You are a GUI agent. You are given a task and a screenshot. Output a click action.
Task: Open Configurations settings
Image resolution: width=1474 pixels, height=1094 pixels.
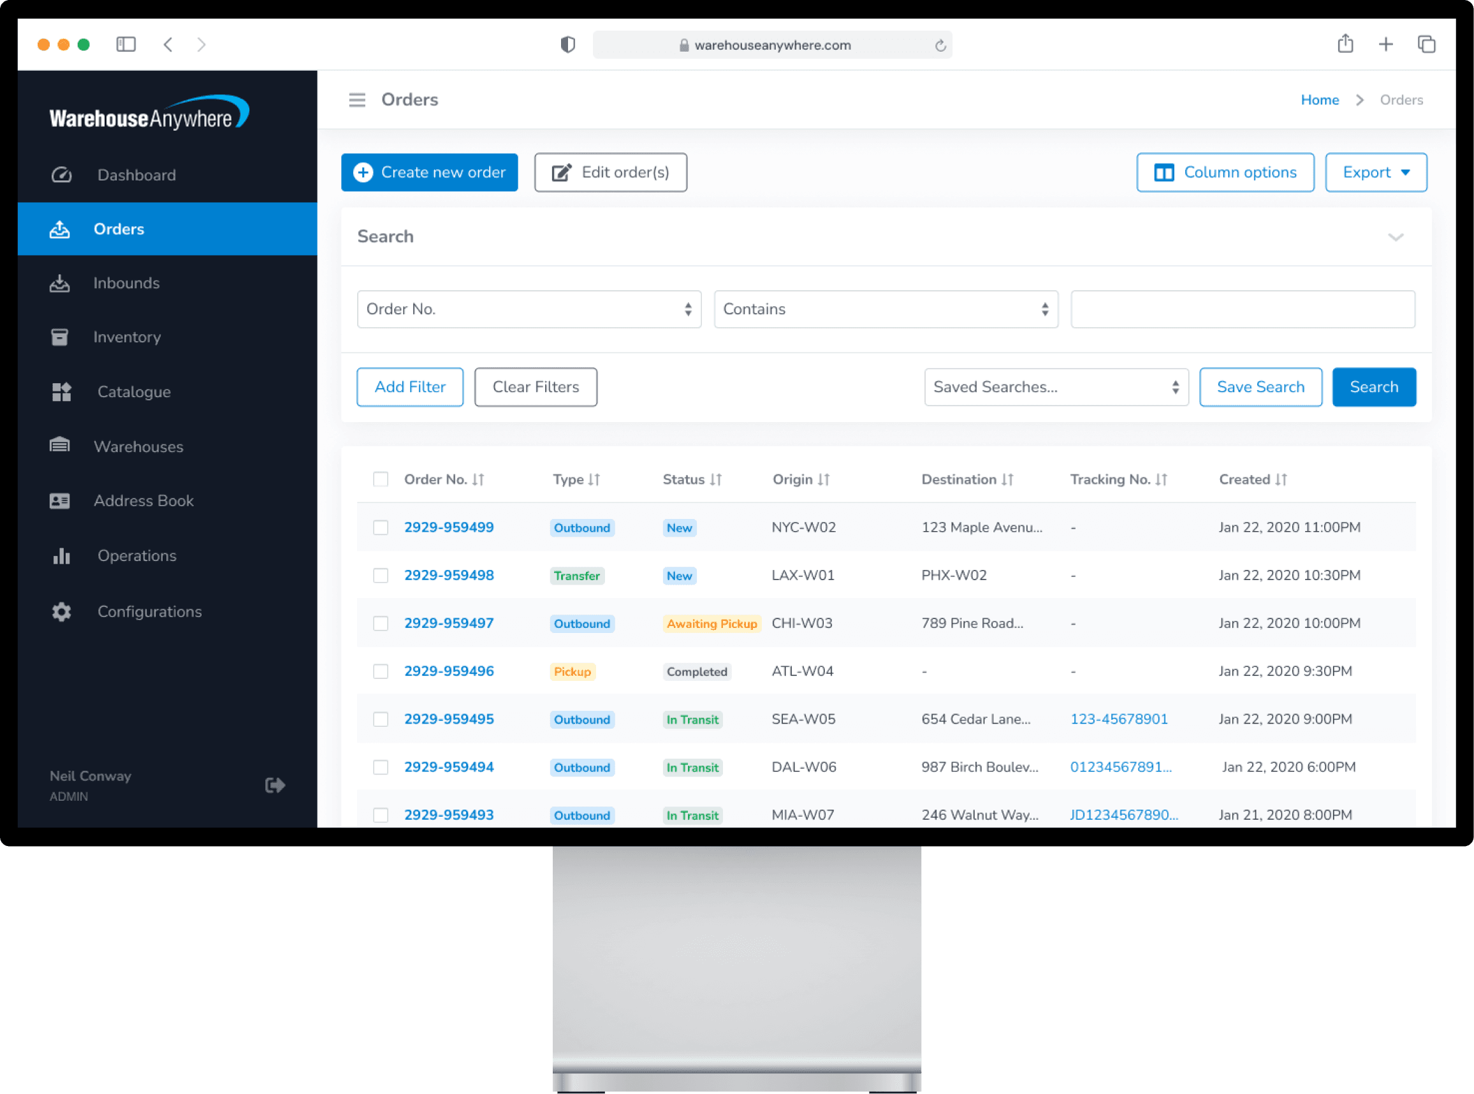[x=149, y=611]
